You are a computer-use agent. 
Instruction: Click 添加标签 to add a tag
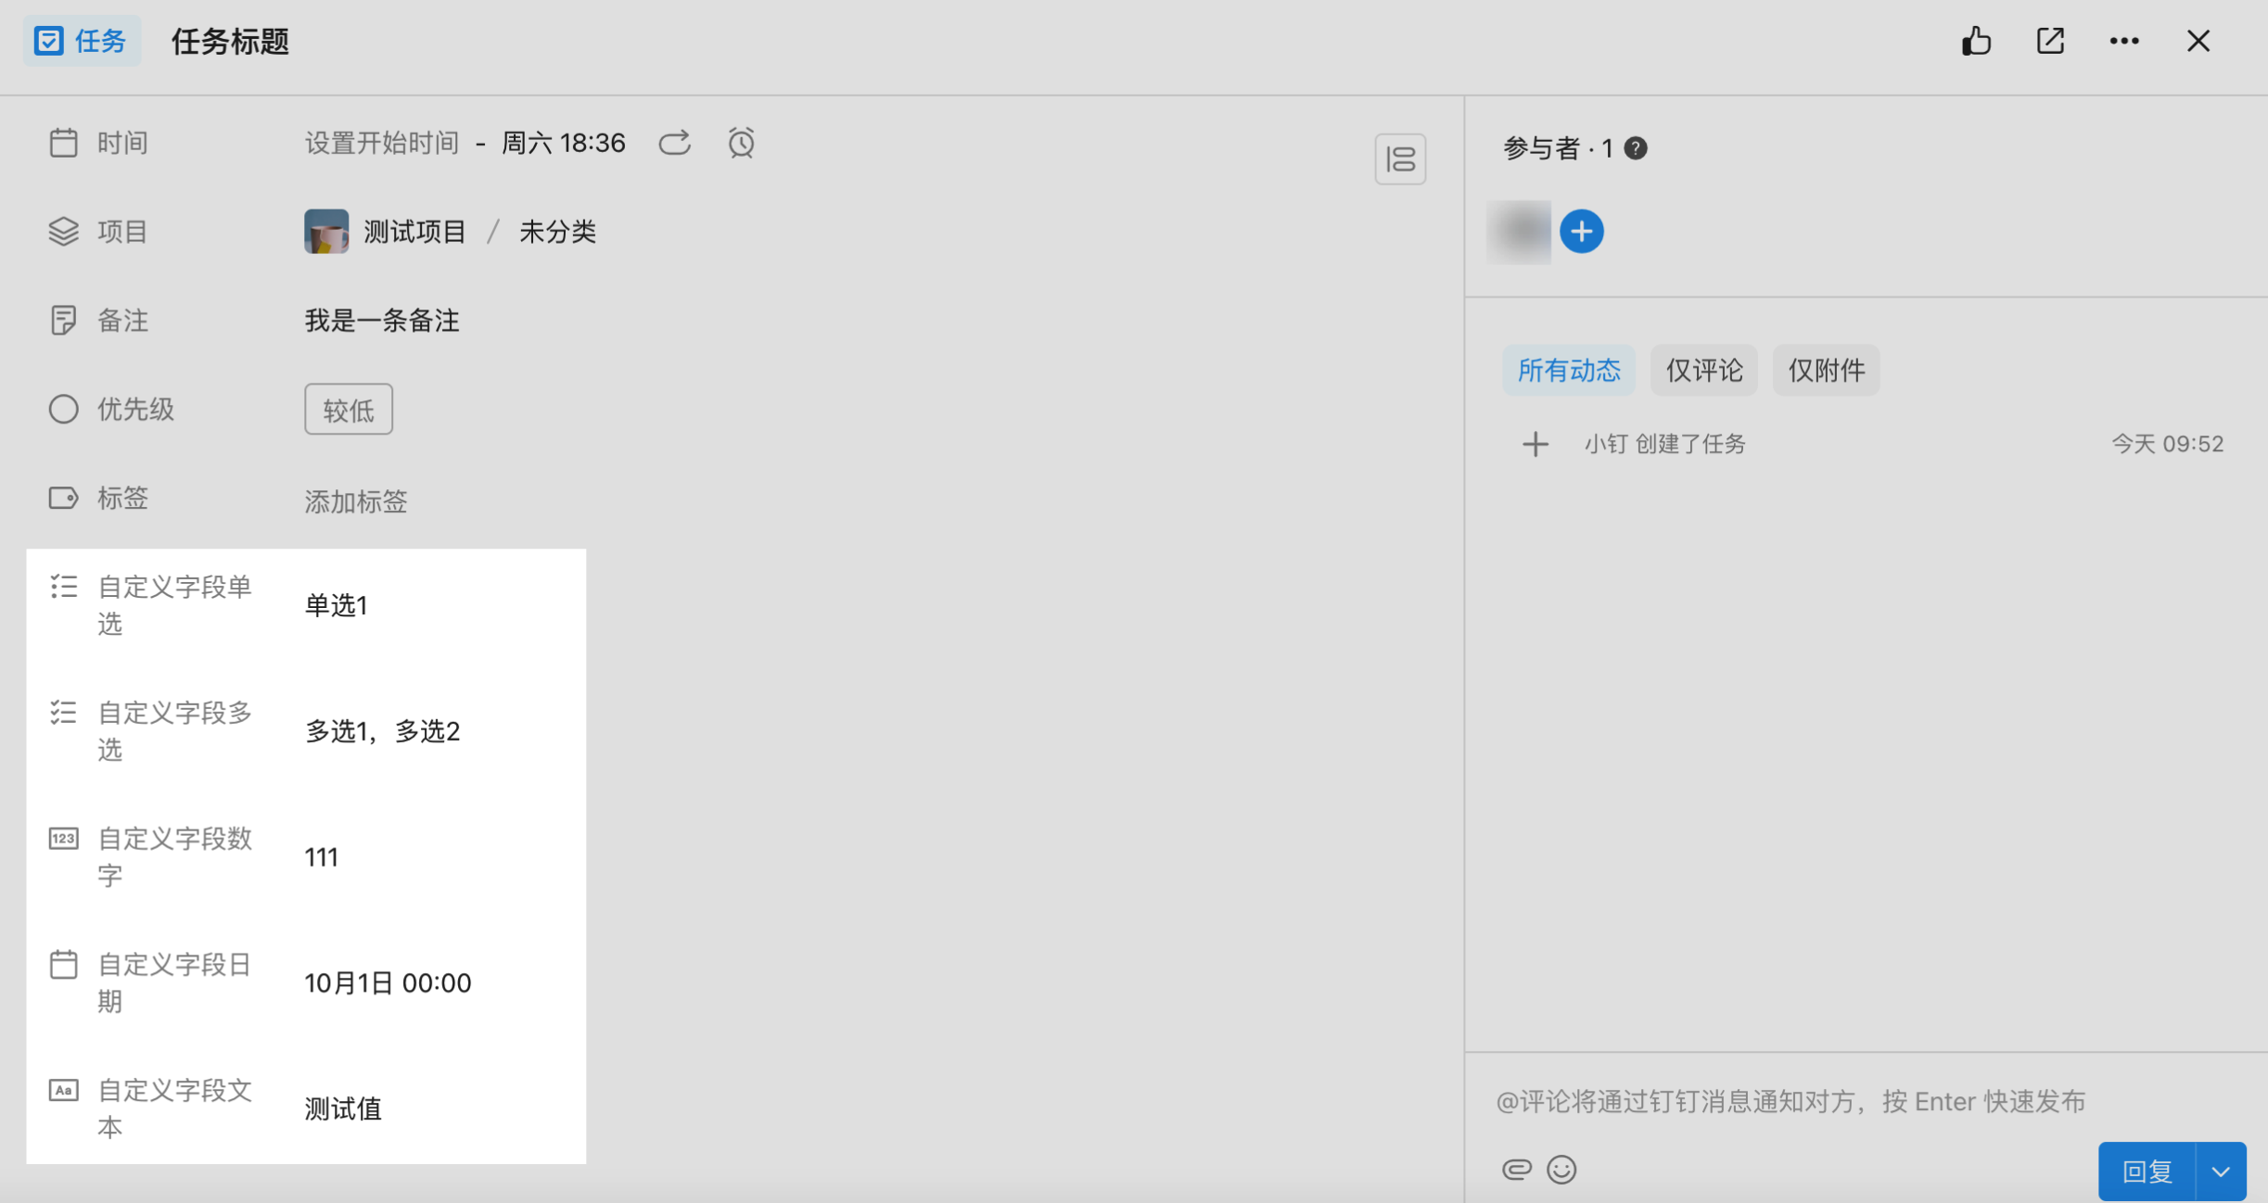point(356,501)
